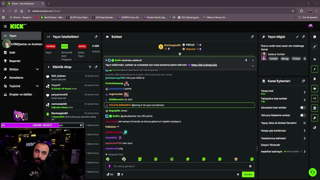This screenshot has width=320, height=180.
Task: Edit stream info with Yayın bilgisi pencil
Action: pyautogui.click(x=297, y=37)
